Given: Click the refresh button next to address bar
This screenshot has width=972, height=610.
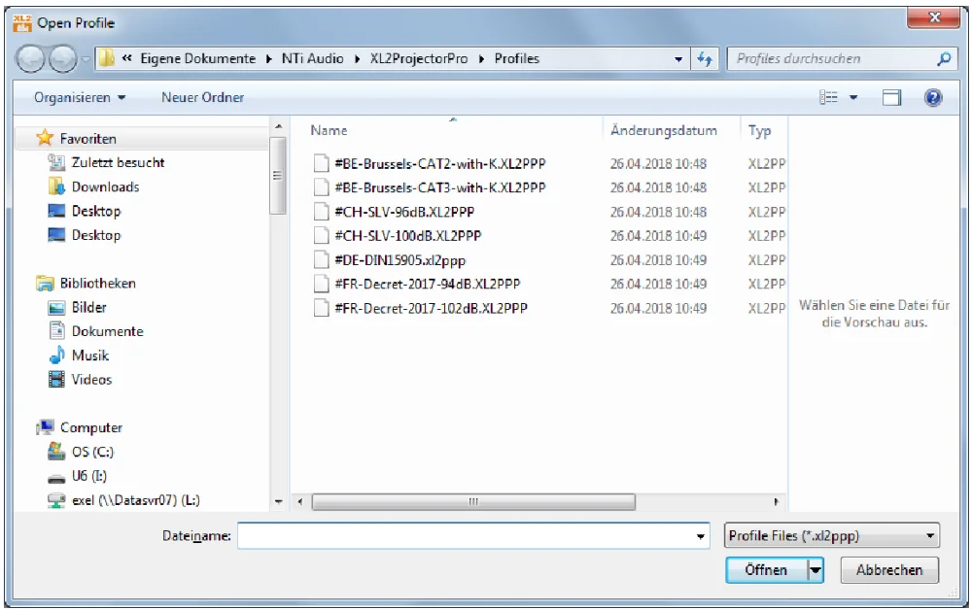Looking at the screenshot, I should pyautogui.click(x=705, y=59).
